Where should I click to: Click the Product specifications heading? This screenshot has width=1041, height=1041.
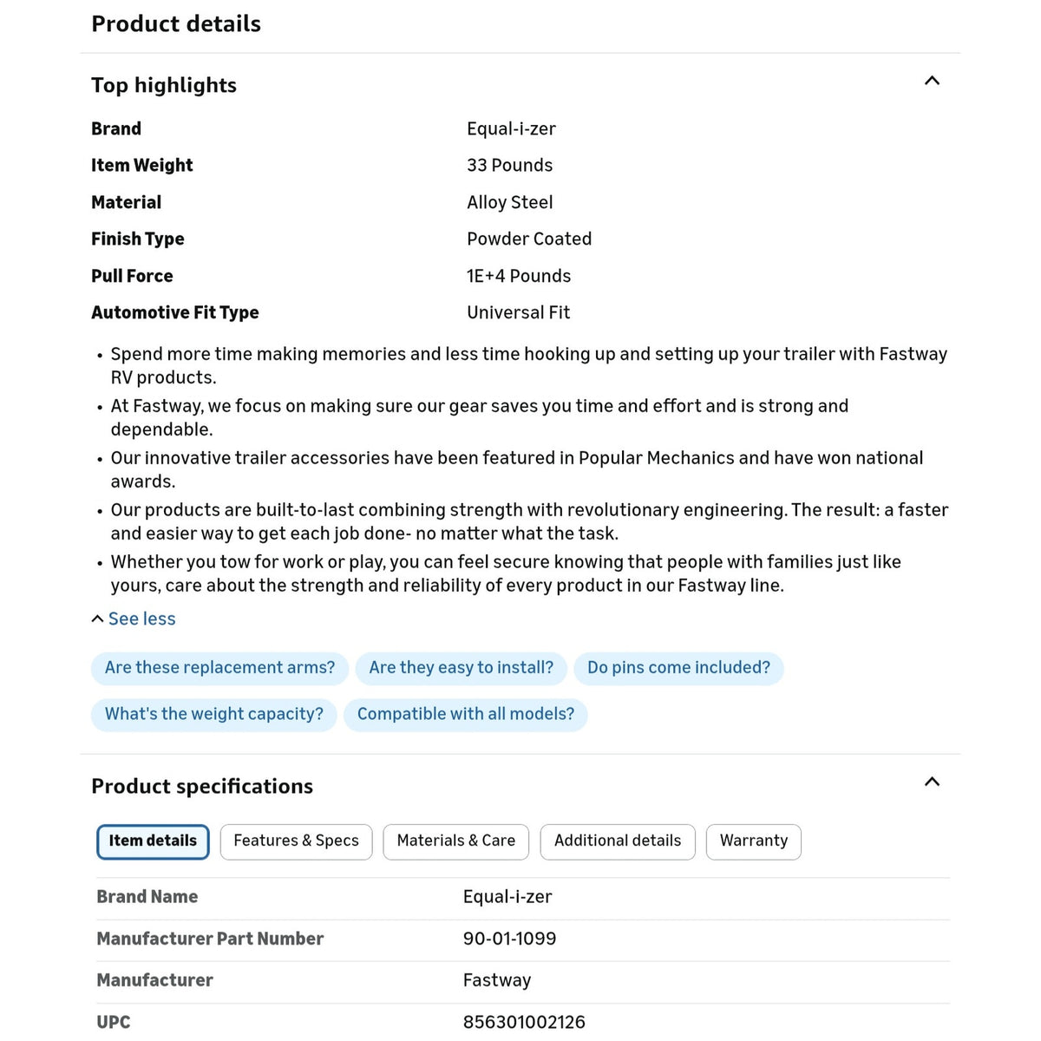point(202,786)
